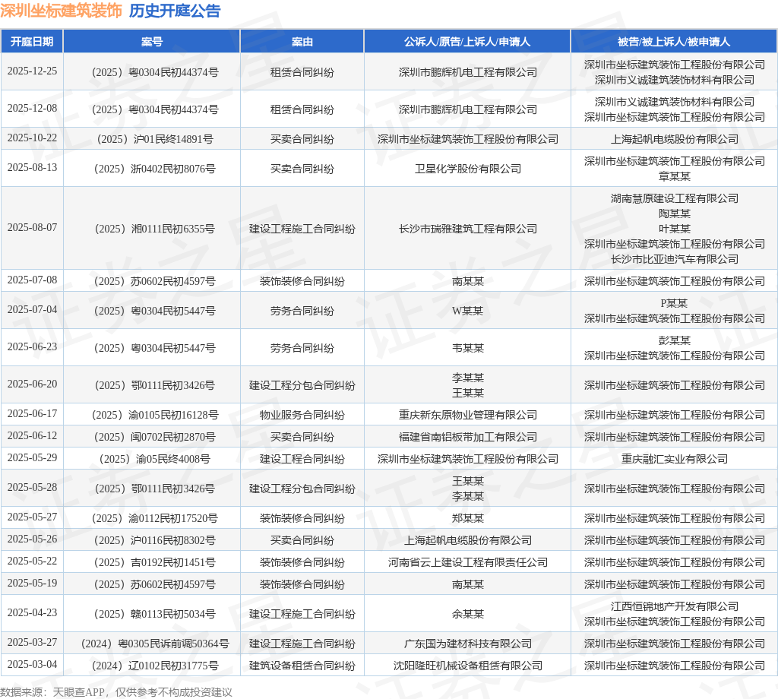Click cause 租赁合同纠纷 in 2025-12-25 row

click(x=302, y=72)
